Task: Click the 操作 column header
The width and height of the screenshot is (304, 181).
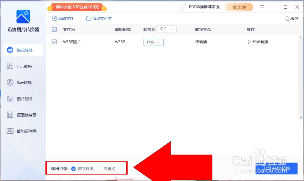Action: tap(250, 30)
